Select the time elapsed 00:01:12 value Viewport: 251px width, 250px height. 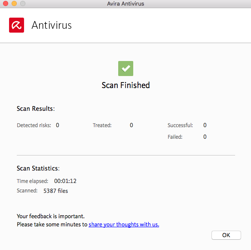point(65,181)
